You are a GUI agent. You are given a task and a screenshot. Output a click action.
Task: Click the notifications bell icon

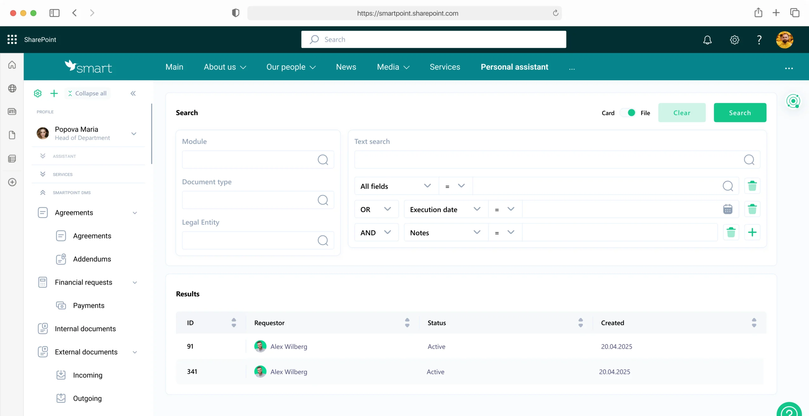(707, 40)
